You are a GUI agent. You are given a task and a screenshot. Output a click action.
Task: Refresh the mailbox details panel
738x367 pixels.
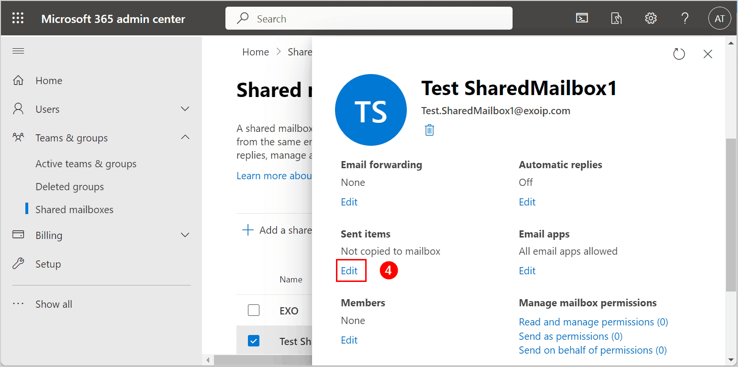tap(679, 54)
